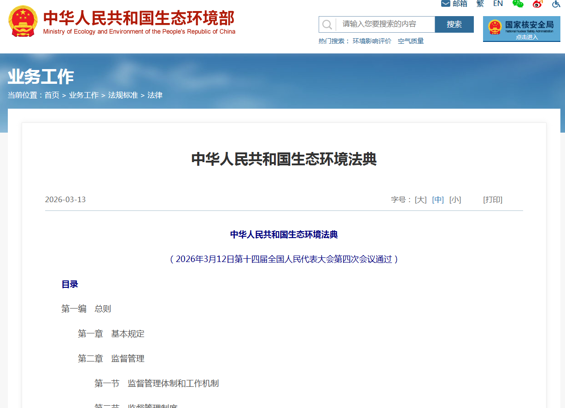Switch to traditional Chinese with 繁
This screenshot has height=408, width=565.
click(480, 4)
